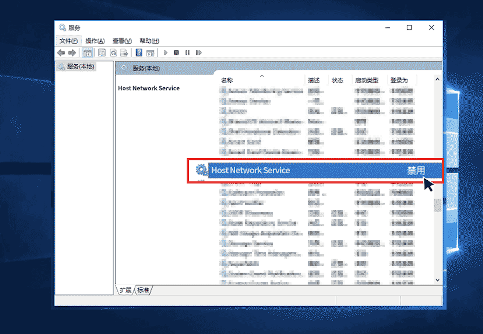The width and height of the screenshot is (483, 334).
Task: Open Help via the question mark icon
Action: click(139, 53)
